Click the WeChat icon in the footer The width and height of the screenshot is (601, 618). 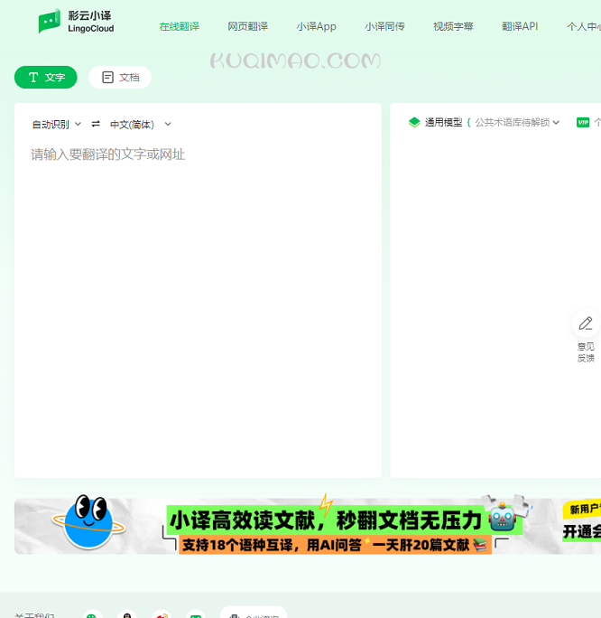pos(92,614)
